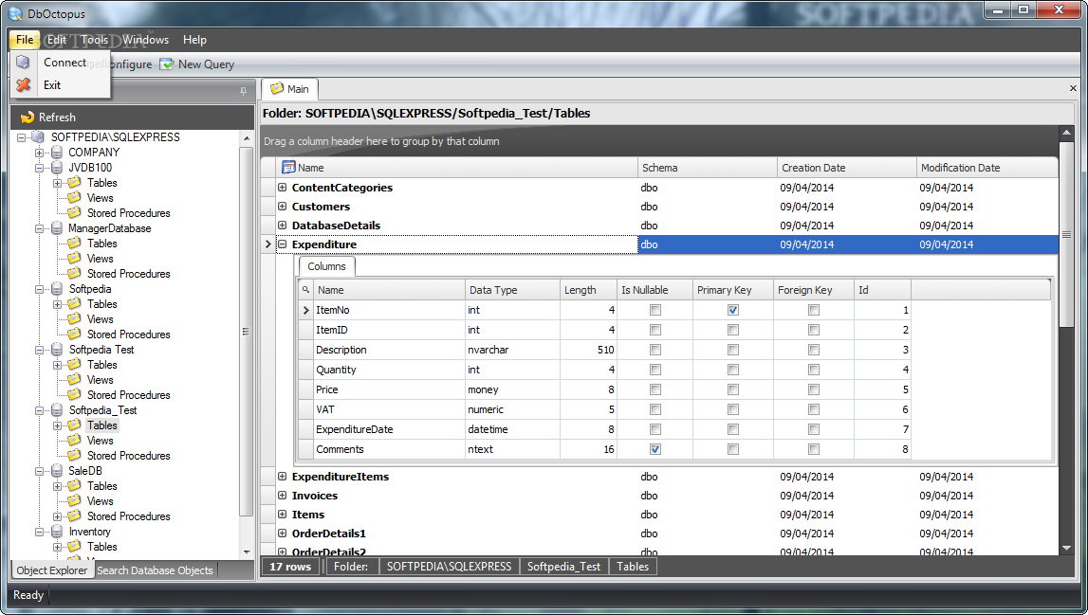Click folder icon of Tables under JVDB100
1088x615 pixels.
[x=74, y=182]
